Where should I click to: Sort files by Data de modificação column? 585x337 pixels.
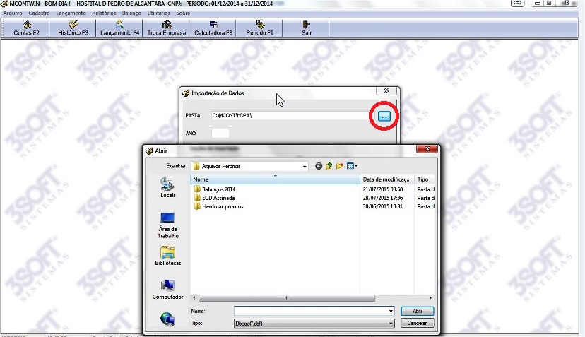point(387,179)
